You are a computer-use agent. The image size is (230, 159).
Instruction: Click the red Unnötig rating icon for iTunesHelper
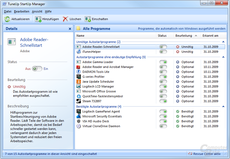click(x=178, y=52)
